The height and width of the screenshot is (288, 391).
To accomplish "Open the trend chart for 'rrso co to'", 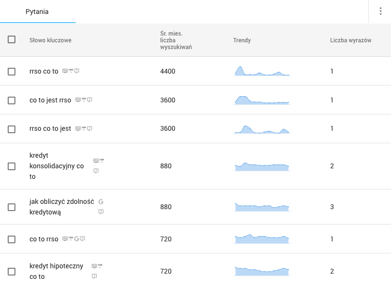I will pyautogui.click(x=262, y=71).
